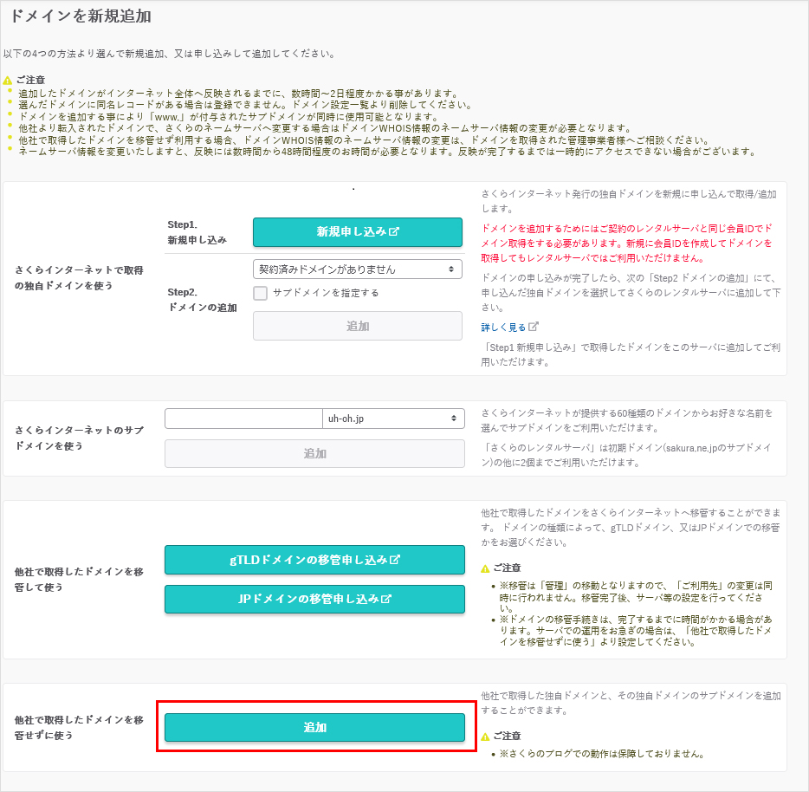
Task: Click the Step2. ドメインの追加 label
Action: (202, 300)
